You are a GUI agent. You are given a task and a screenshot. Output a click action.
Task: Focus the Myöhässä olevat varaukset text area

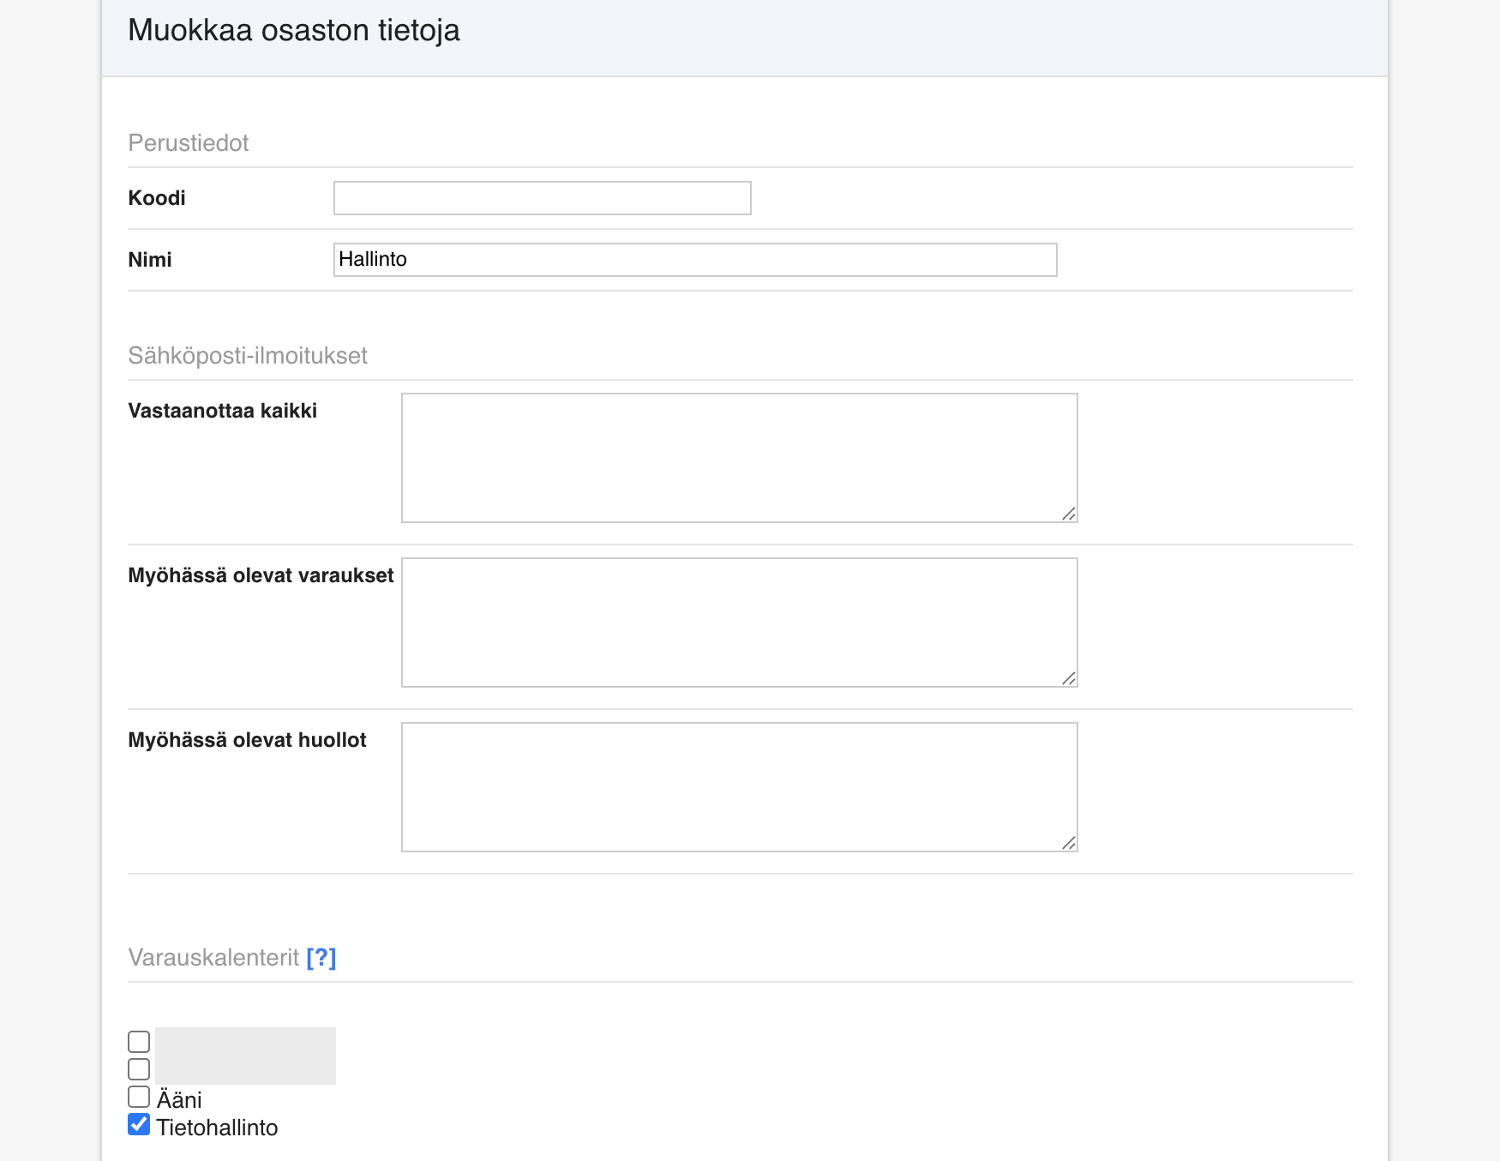click(739, 623)
